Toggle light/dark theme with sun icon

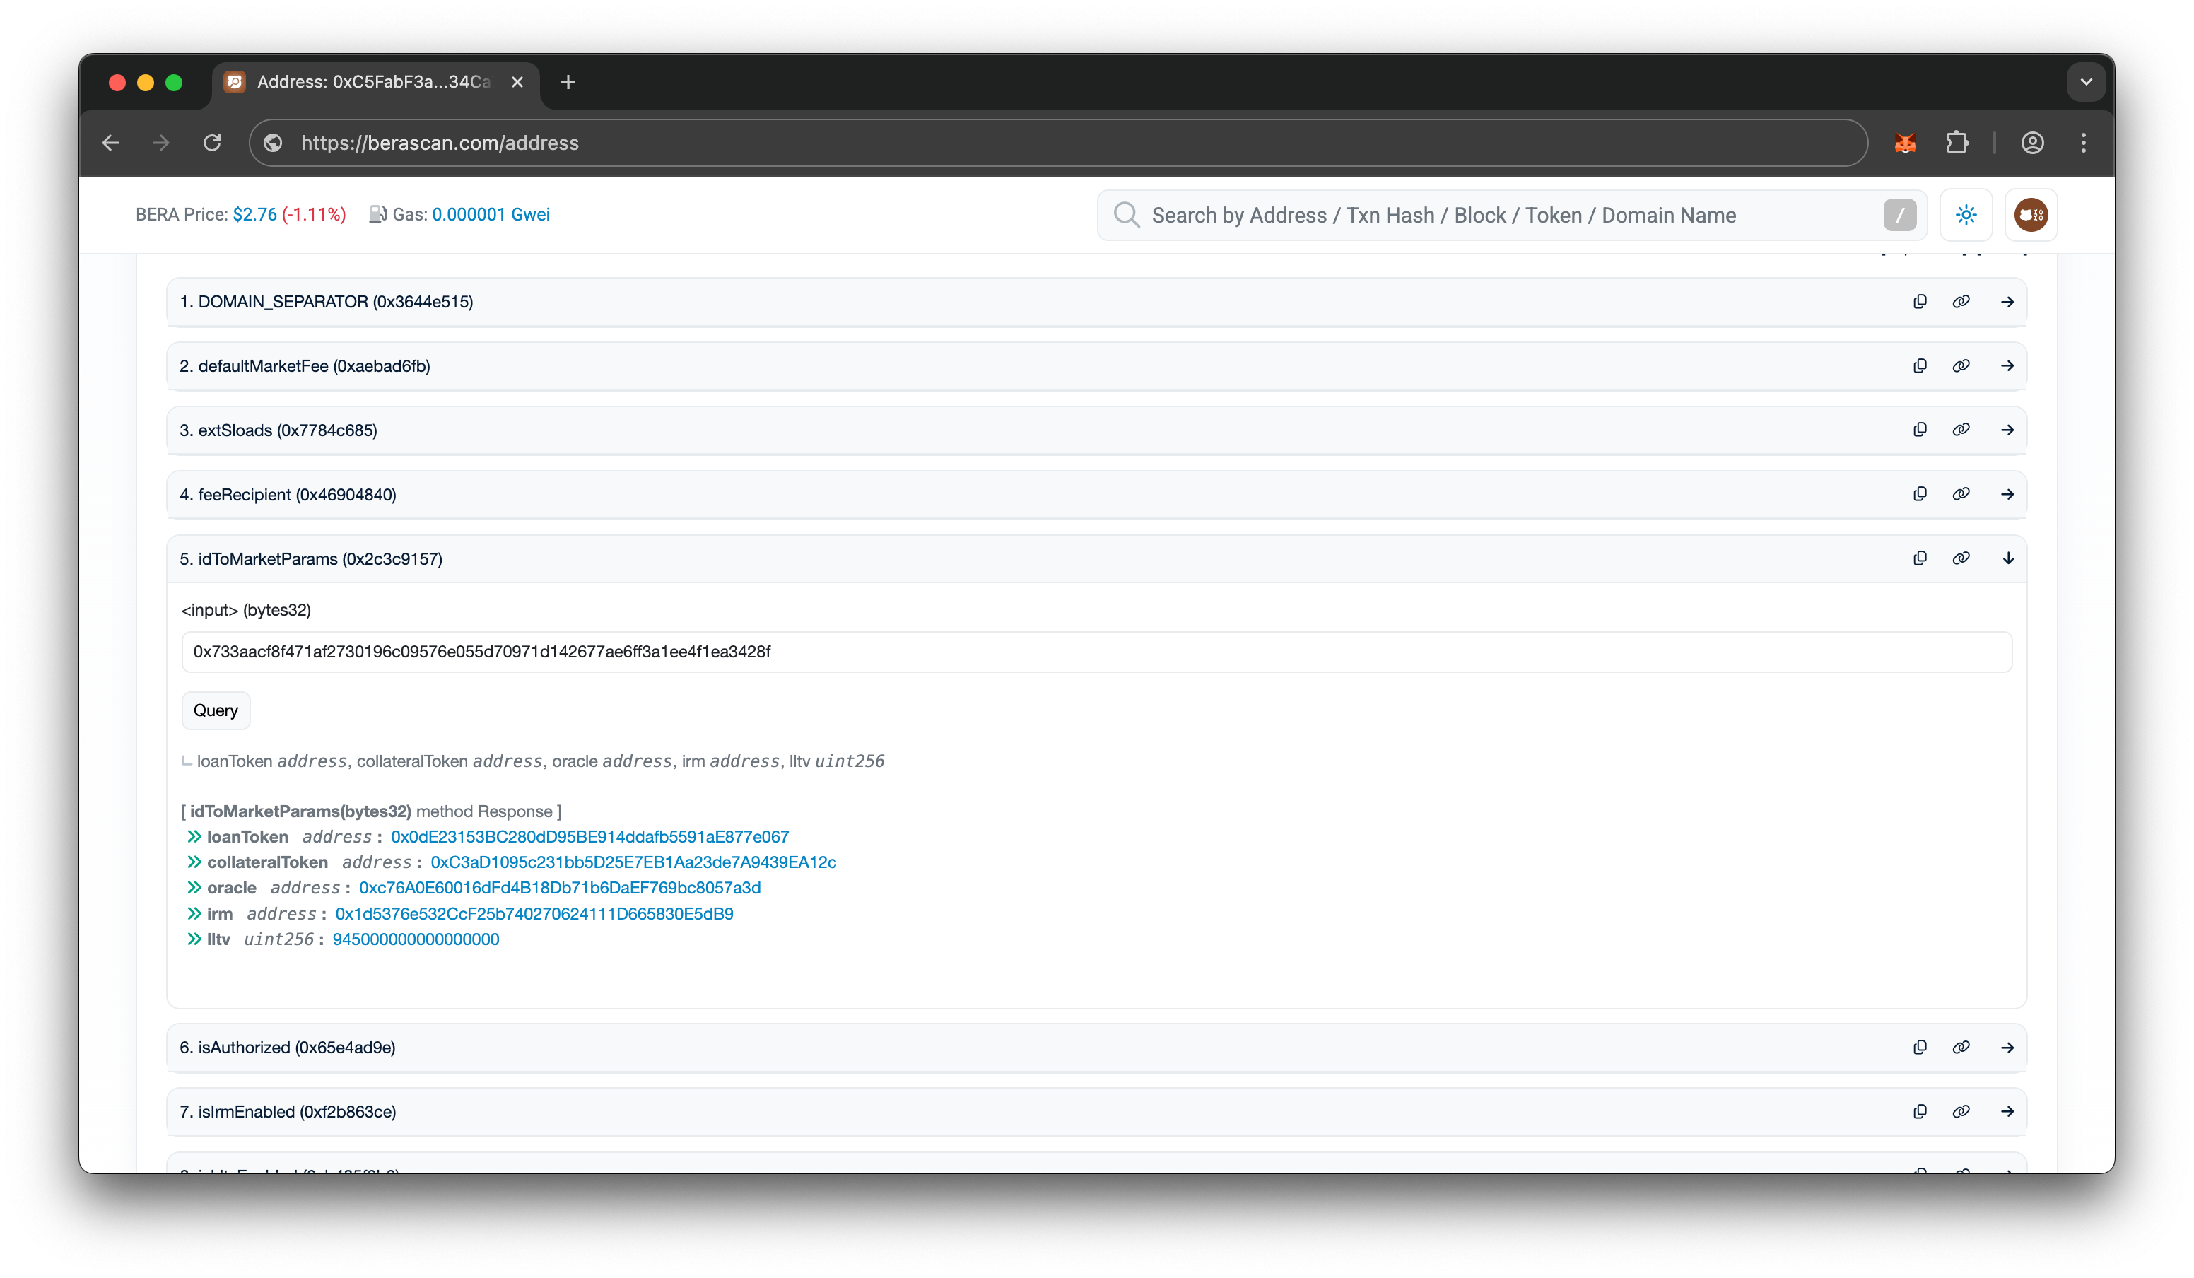click(1966, 214)
